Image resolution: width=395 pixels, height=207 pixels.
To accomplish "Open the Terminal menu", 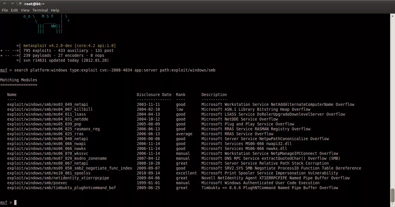I will (x=40, y=10).
